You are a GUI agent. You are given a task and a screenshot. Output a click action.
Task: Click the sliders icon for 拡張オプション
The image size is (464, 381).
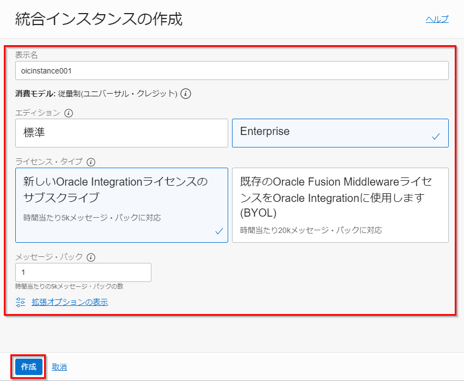(21, 302)
